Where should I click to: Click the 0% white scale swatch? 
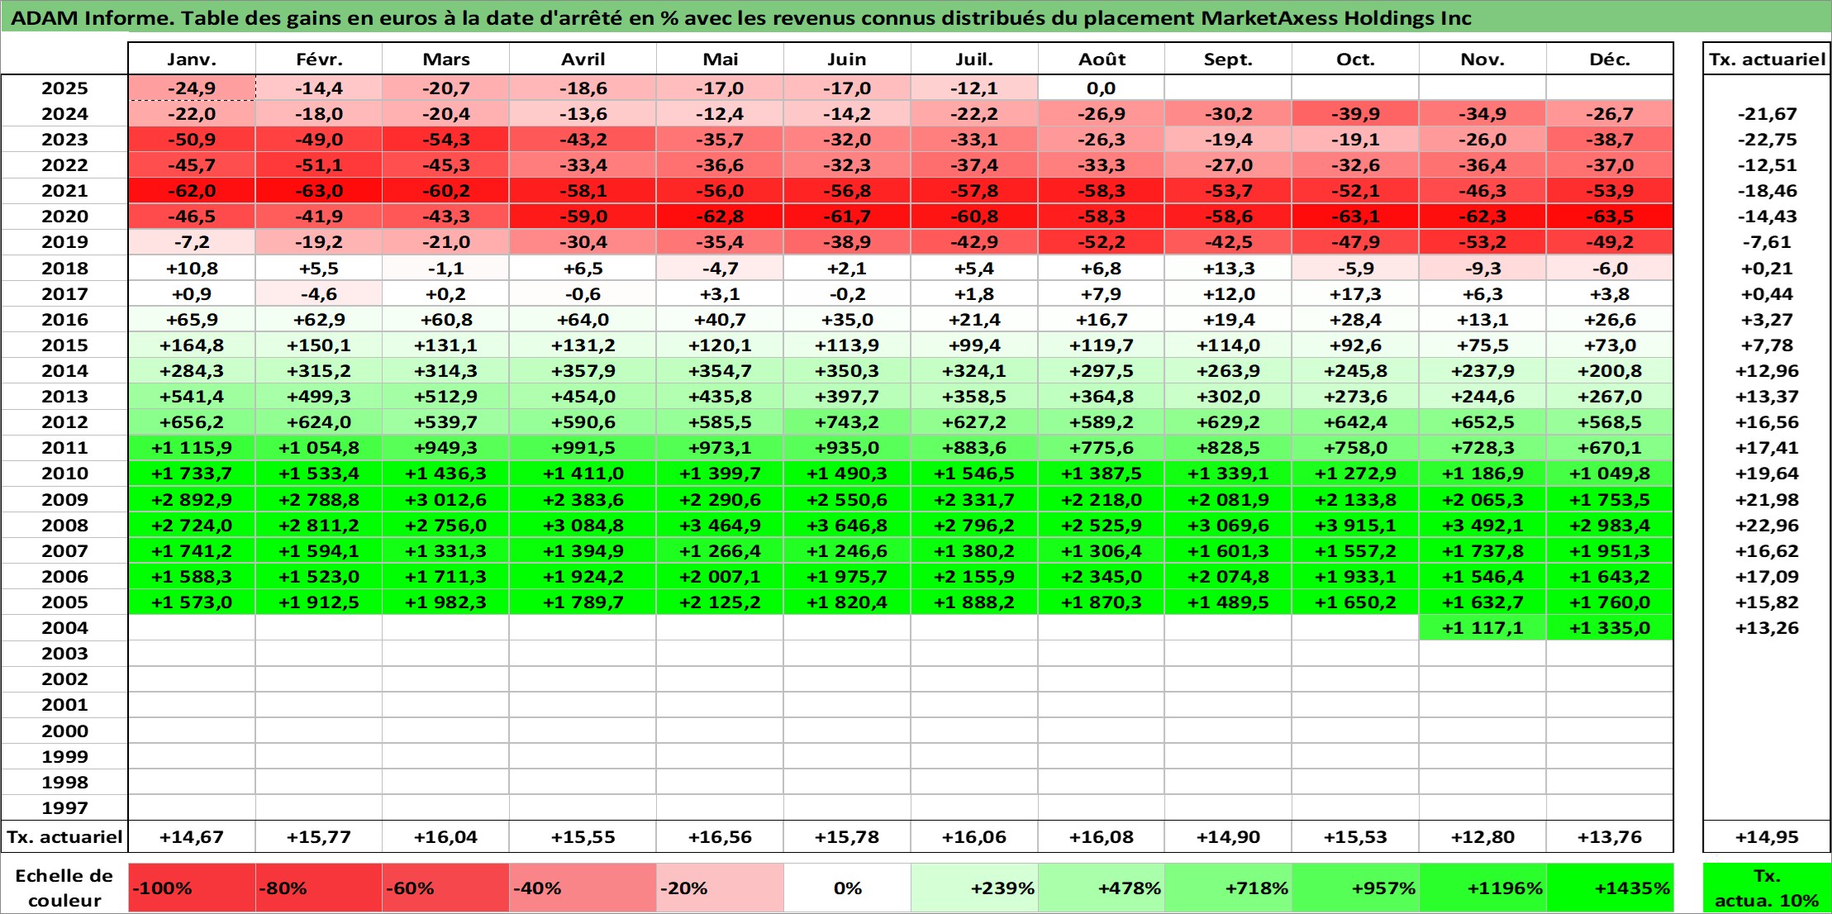tap(847, 888)
